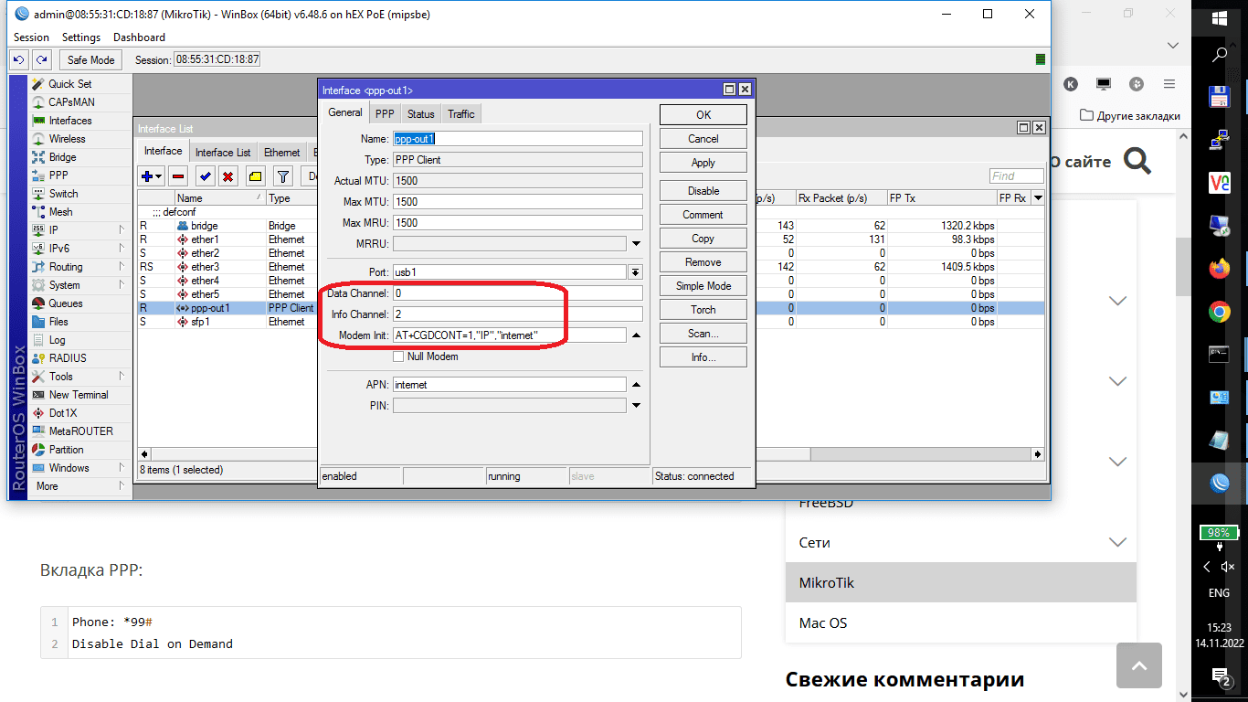Click the blue plus add interface icon
This screenshot has height=702, width=1248.
pos(146,176)
